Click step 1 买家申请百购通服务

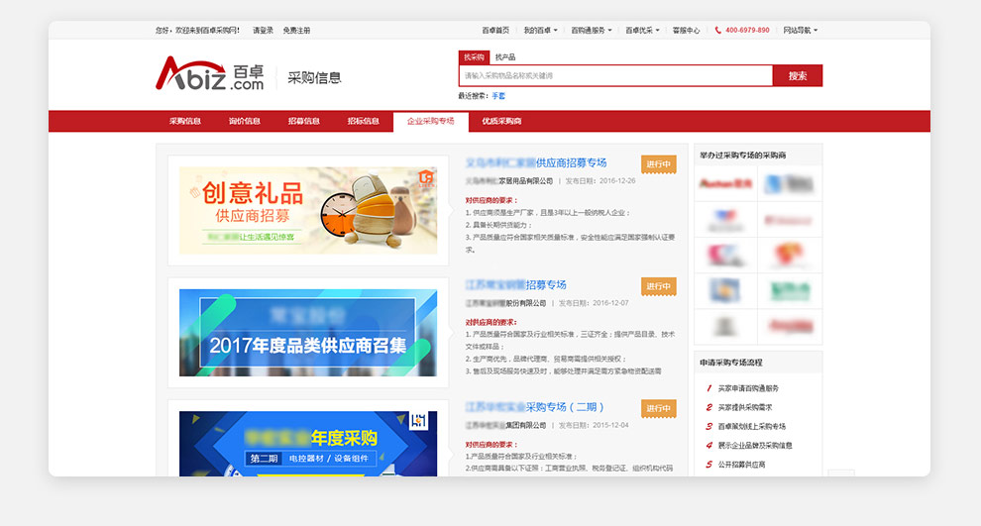747,388
